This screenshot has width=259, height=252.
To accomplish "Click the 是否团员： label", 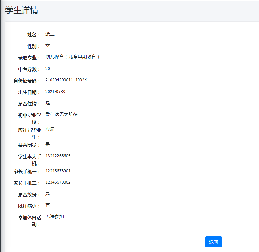I will (29, 145).
